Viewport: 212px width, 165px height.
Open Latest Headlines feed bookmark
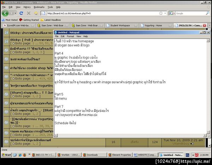point(51,20)
